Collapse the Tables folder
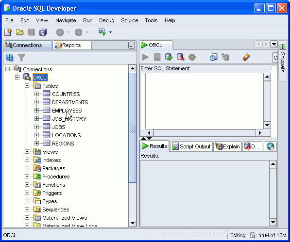This screenshot has width=290, height=242. pos(27,86)
